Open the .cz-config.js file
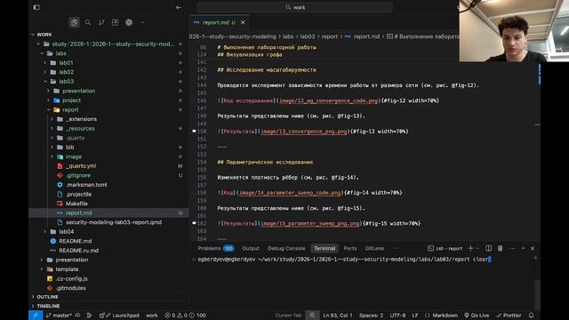 71,278
